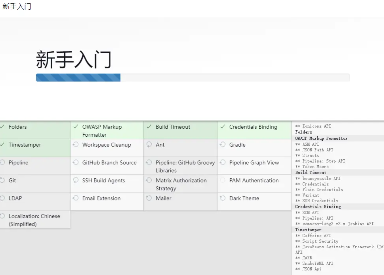Viewport: 384px width, 275px height.
Task: Click 'Build Timeout' heading in the install log
Action: tap(311, 172)
